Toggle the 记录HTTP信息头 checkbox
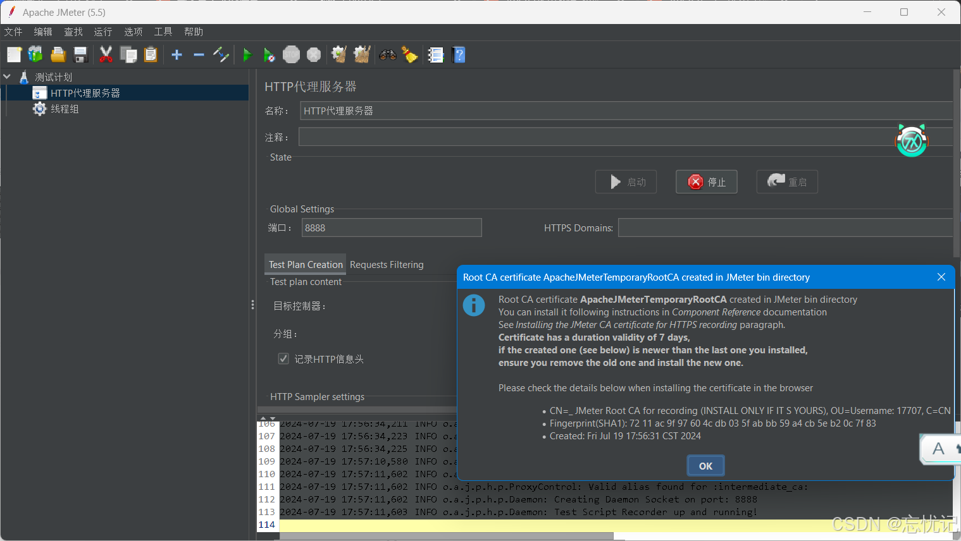 283,359
